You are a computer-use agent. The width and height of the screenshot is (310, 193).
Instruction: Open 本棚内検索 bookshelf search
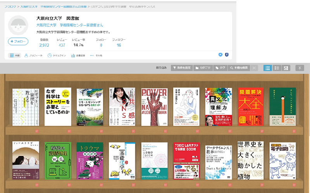point(239,68)
